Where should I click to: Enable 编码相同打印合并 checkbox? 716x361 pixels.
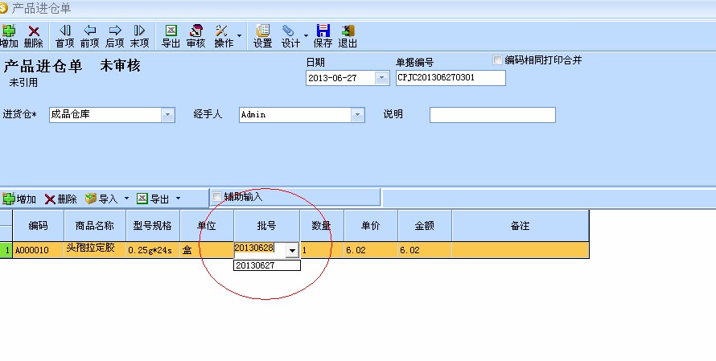(x=497, y=59)
